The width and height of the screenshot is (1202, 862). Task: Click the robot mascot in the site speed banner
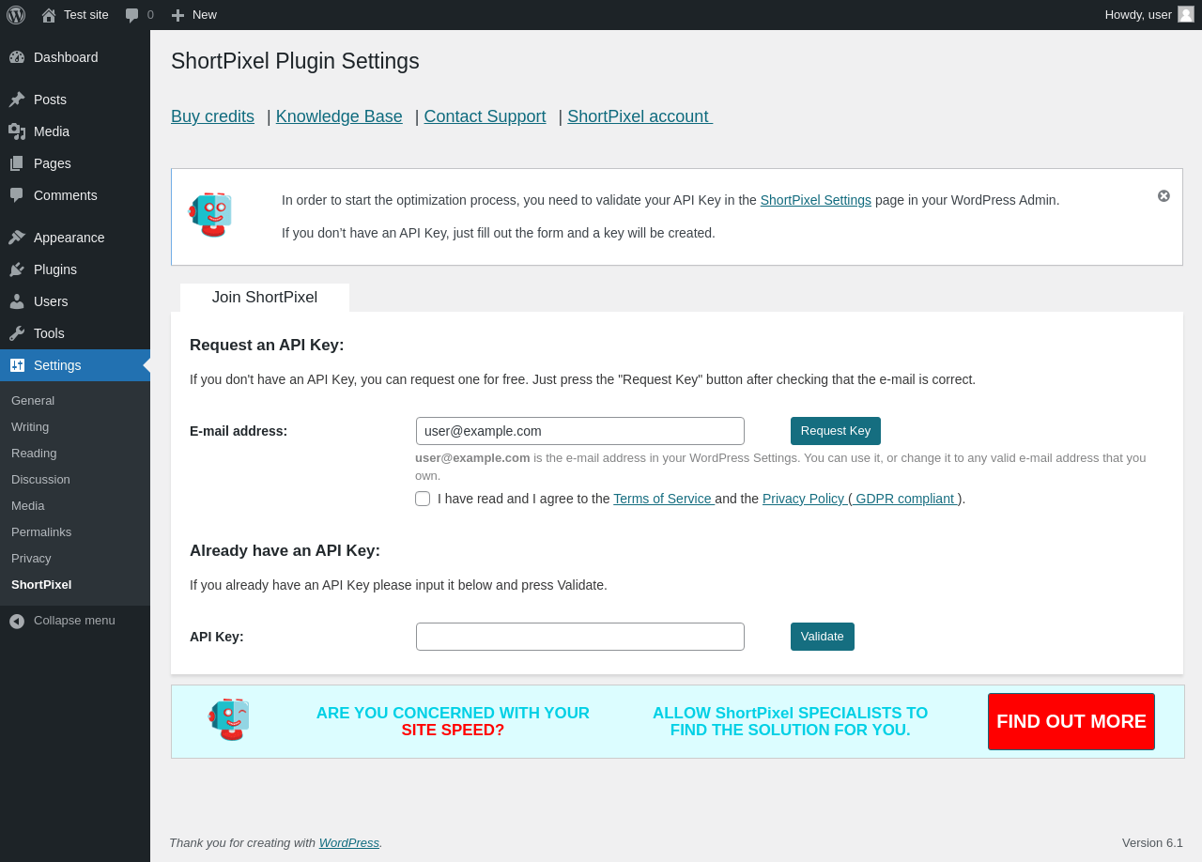(x=229, y=720)
